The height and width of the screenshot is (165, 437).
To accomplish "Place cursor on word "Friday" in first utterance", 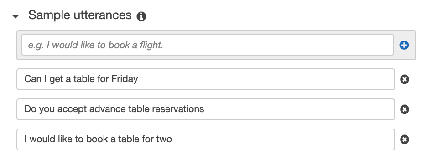I will (x=125, y=79).
